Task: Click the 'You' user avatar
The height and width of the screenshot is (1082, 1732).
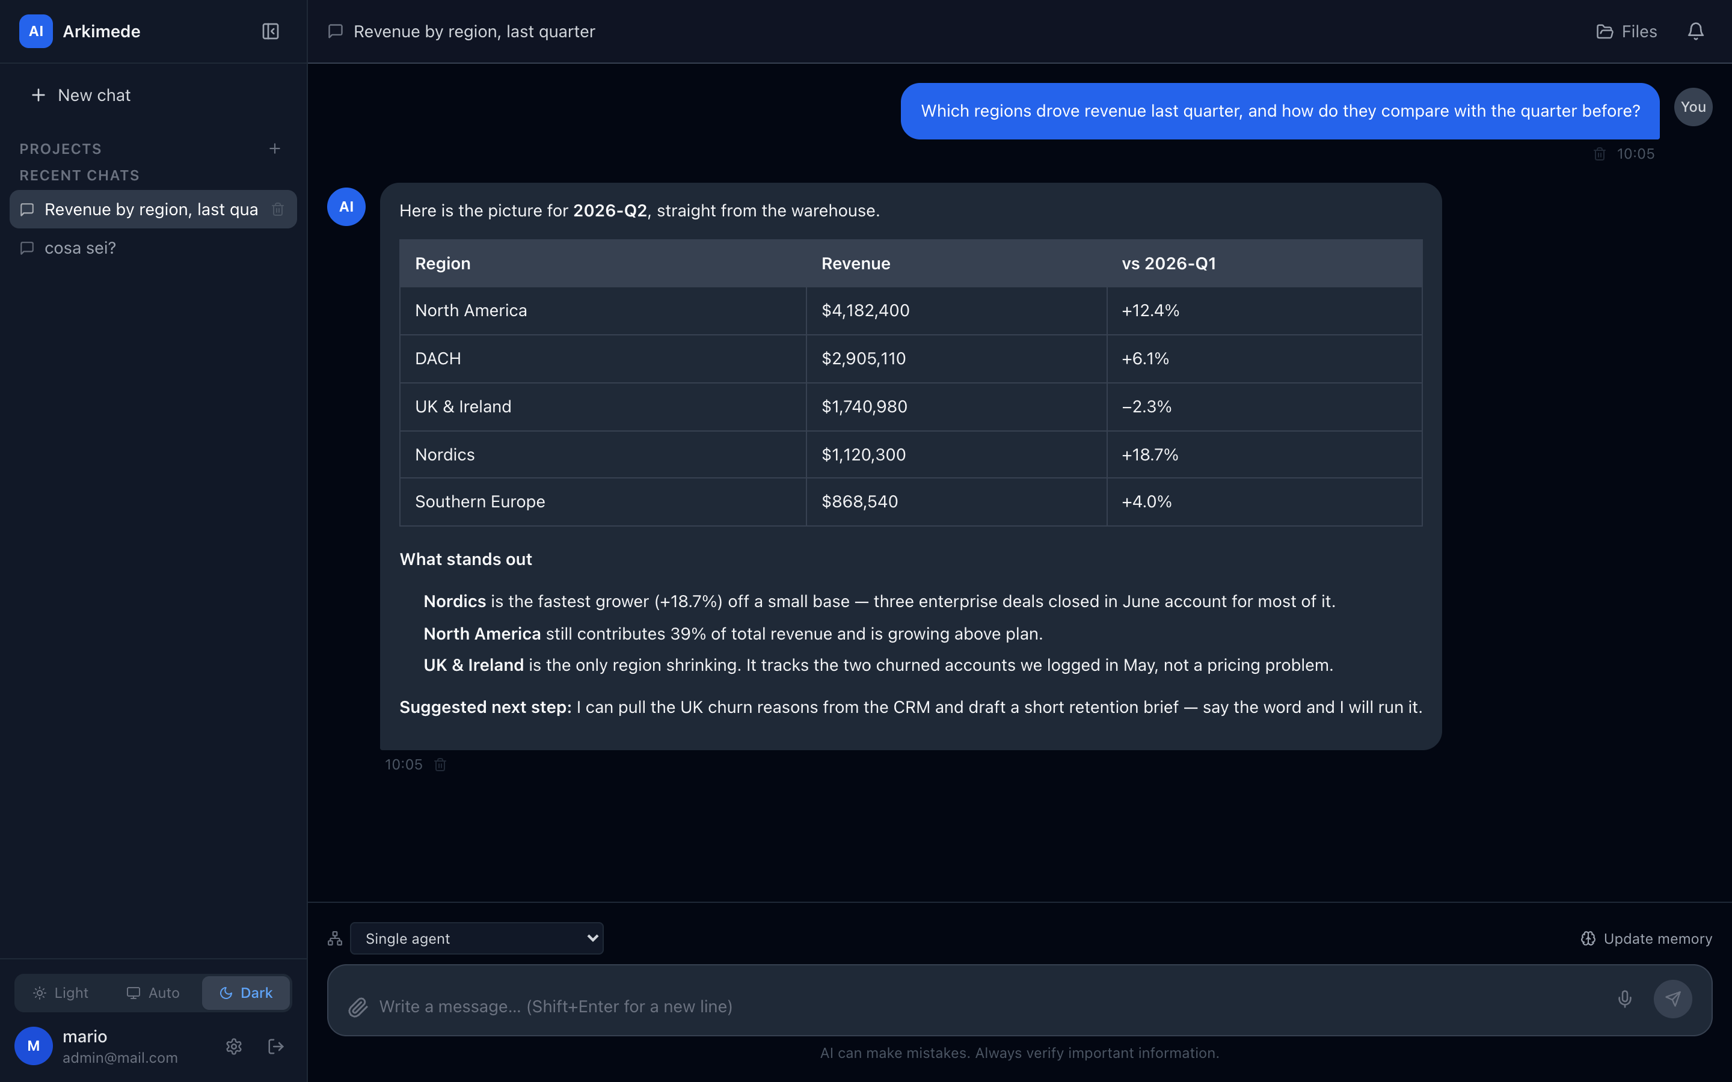Action: 1694,106
